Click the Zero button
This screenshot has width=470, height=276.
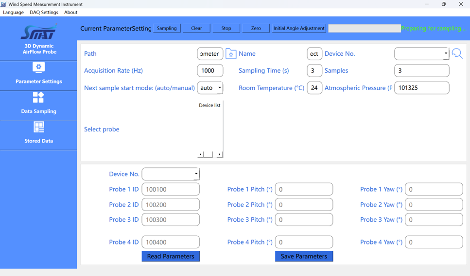click(x=256, y=28)
